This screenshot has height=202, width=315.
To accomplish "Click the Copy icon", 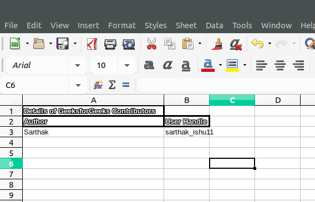I will [170, 44].
